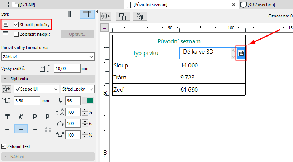The width and height of the screenshot is (293, 162).
Task: Select the Bold text style icon
Action: 7,117
